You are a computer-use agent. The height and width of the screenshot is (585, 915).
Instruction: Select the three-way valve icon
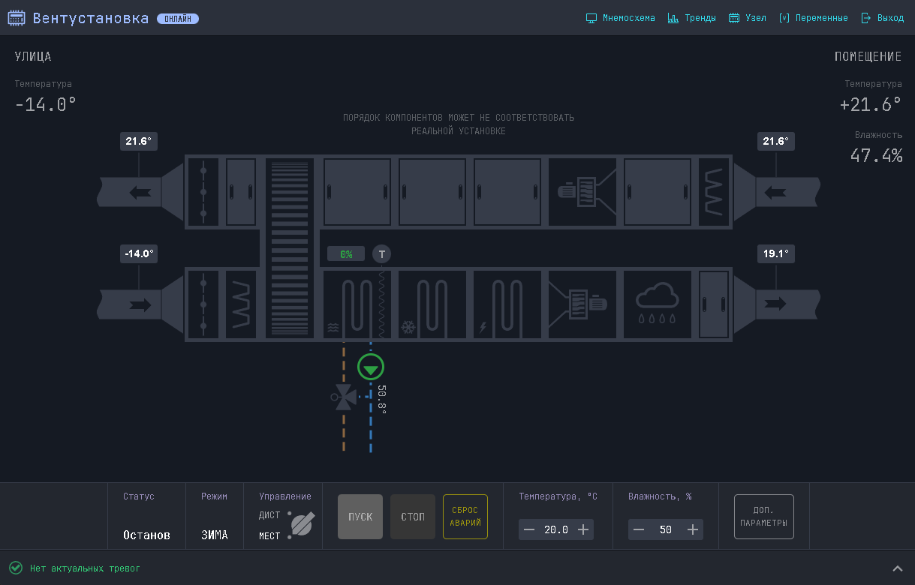[x=345, y=397]
